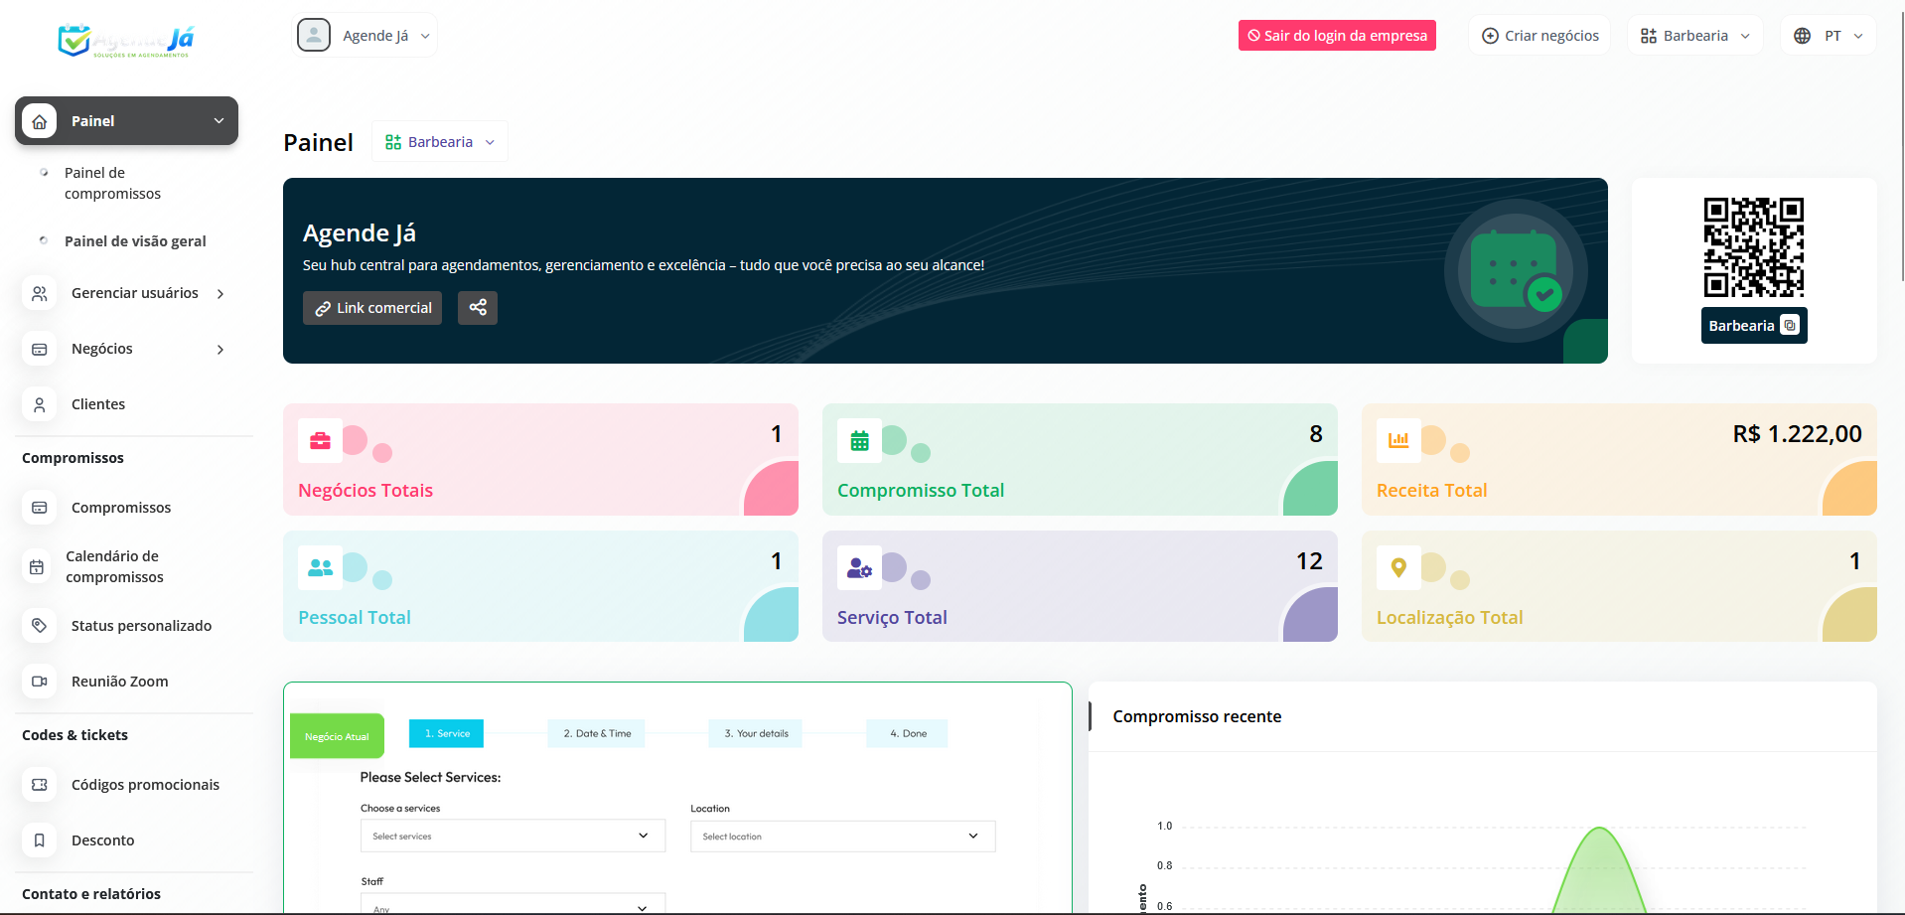Click Sair do login da empresa button

click(1337, 36)
